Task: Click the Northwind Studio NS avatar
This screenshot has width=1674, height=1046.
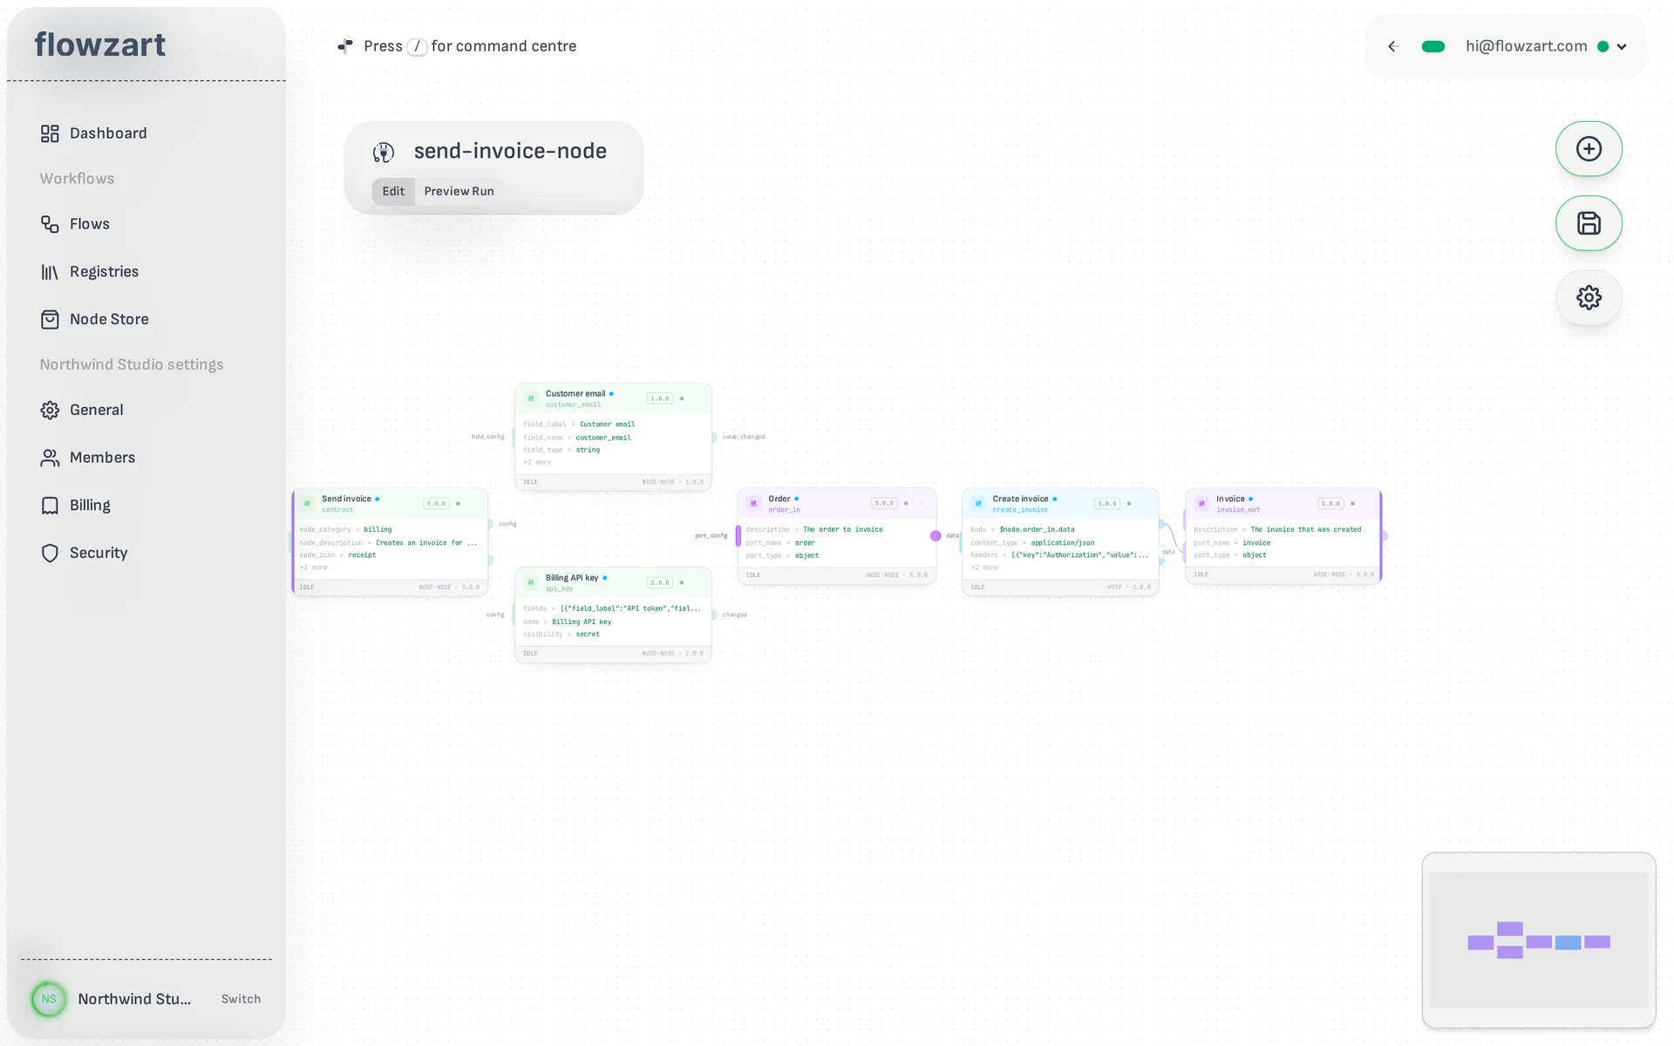Action: click(49, 999)
